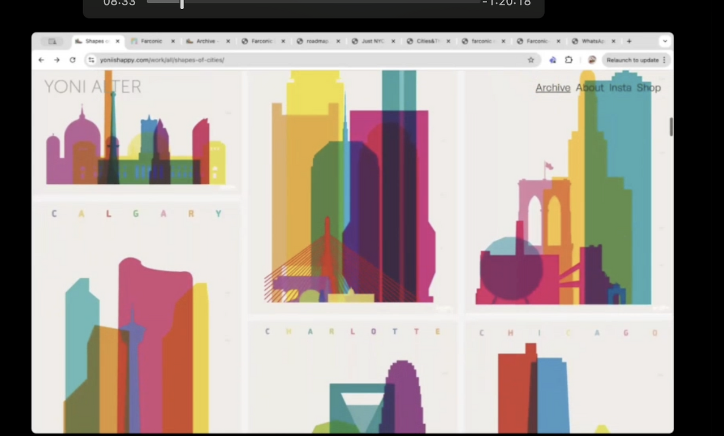
Task: Select the Shapes of Cities tab
Action: coord(97,41)
